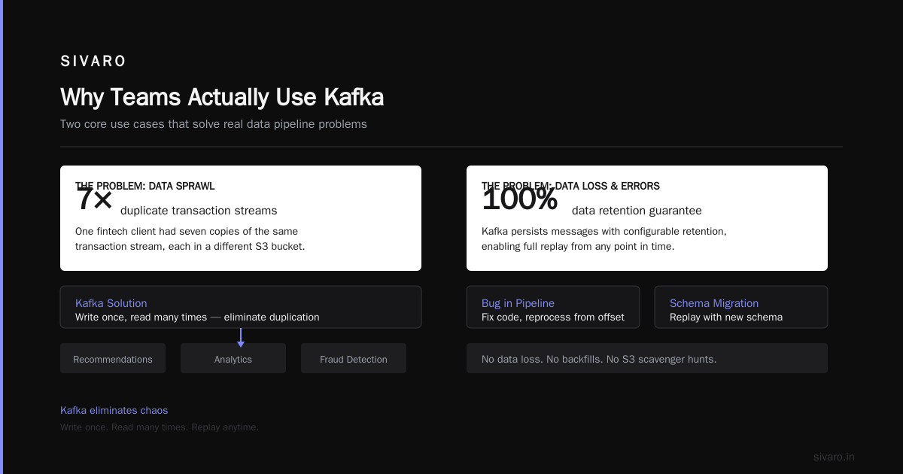
Task: Select the Bug in Pipeline box
Action: 553,307
